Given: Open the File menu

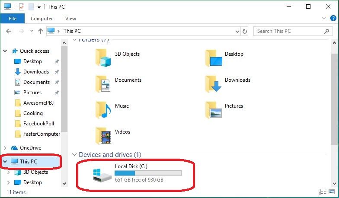Looking at the screenshot, I should point(13,19).
